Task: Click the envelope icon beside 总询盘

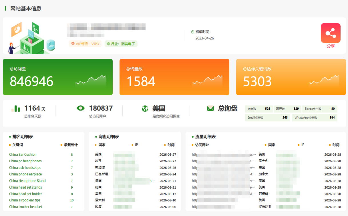Action: (x=210, y=108)
